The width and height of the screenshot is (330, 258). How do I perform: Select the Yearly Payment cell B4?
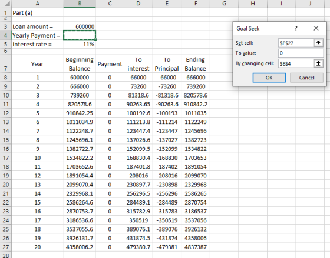(80, 35)
